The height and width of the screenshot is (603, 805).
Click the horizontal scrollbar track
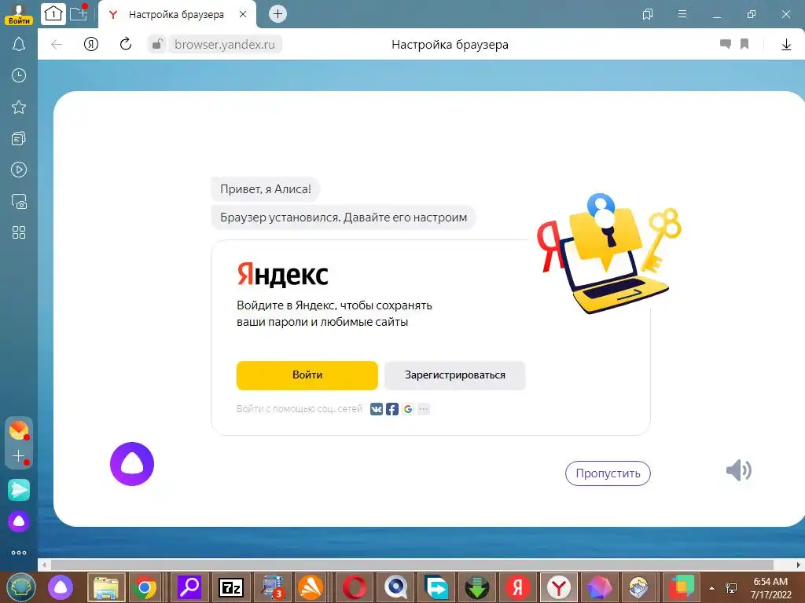[x=420, y=565]
